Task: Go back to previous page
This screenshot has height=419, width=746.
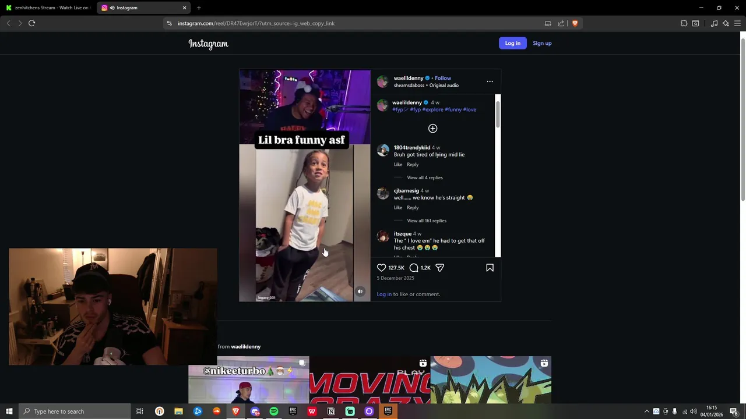Action: coord(8,23)
